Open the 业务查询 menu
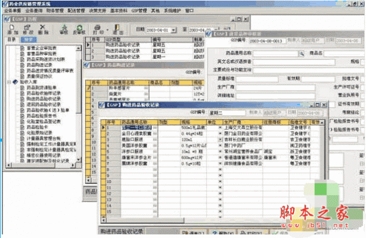This screenshot has height=238, width=366. 34,11
